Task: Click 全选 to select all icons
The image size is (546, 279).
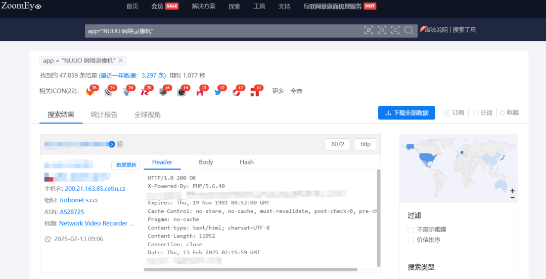Action: coord(296,91)
